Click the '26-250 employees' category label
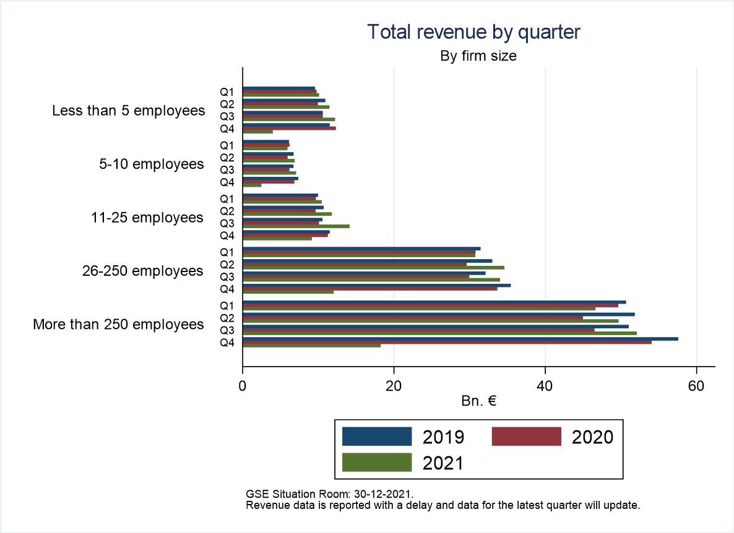Image resolution: width=734 pixels, height=533 pixels. [x=142, y=271]
